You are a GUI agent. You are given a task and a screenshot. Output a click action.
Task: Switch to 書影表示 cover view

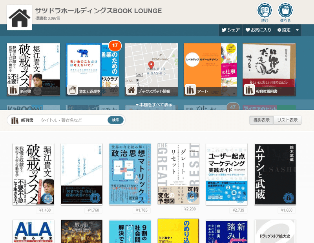point(261,120)
